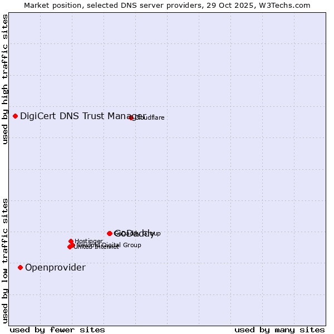Click the Newfold Digital Group label

111,245
